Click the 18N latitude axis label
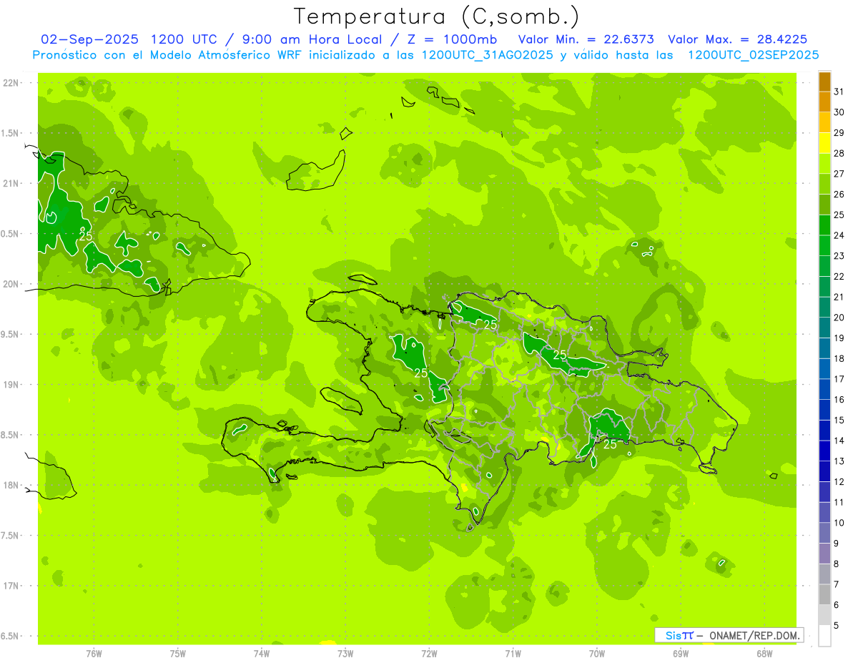 pyautogui.click(x=10, y=485)
